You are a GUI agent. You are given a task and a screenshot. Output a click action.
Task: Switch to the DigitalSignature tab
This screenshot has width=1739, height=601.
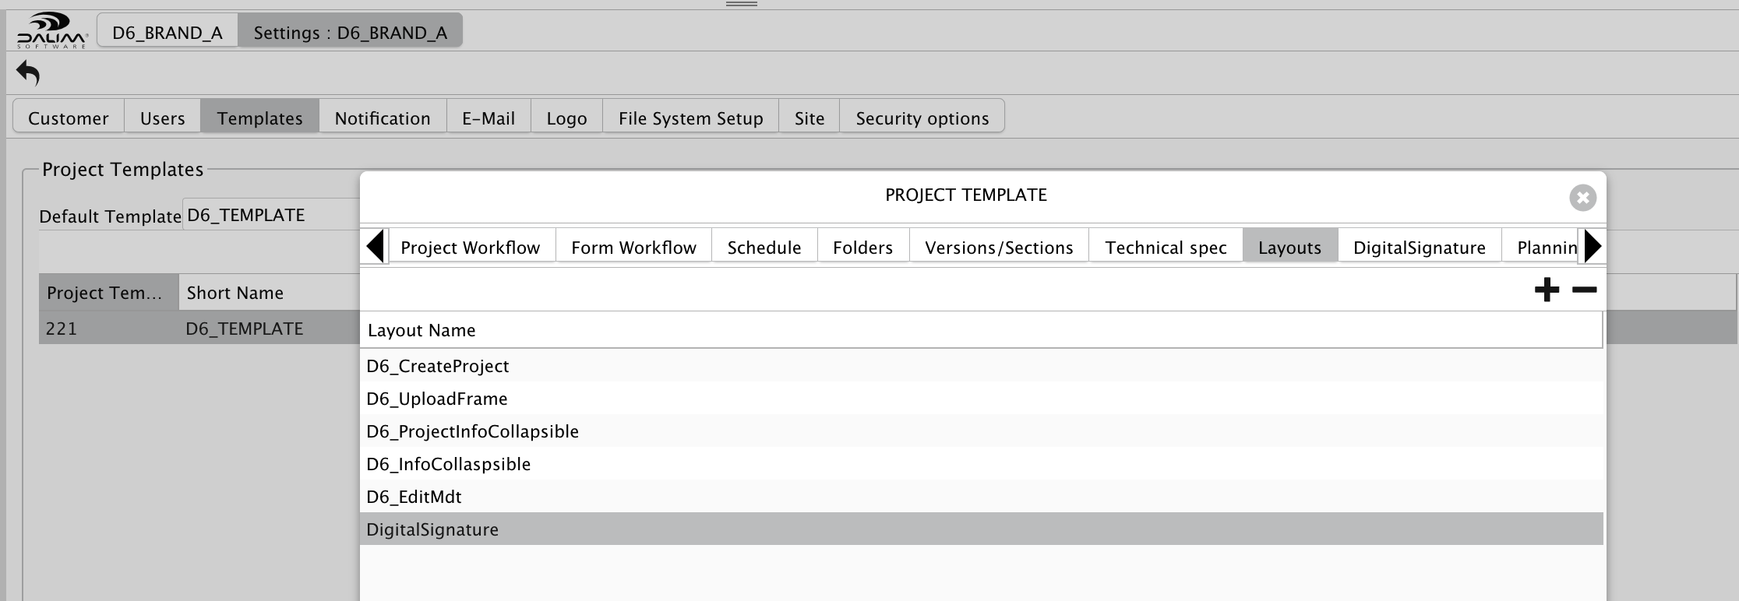[1419, 248]
